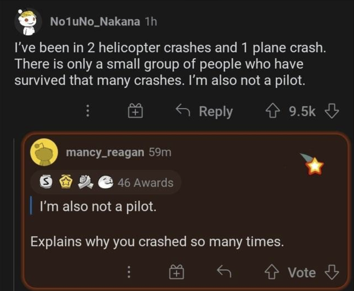Give award to mancy_reagan's reply
The image size is (354, 291).
pyautogui.click(x=177, y=273)
